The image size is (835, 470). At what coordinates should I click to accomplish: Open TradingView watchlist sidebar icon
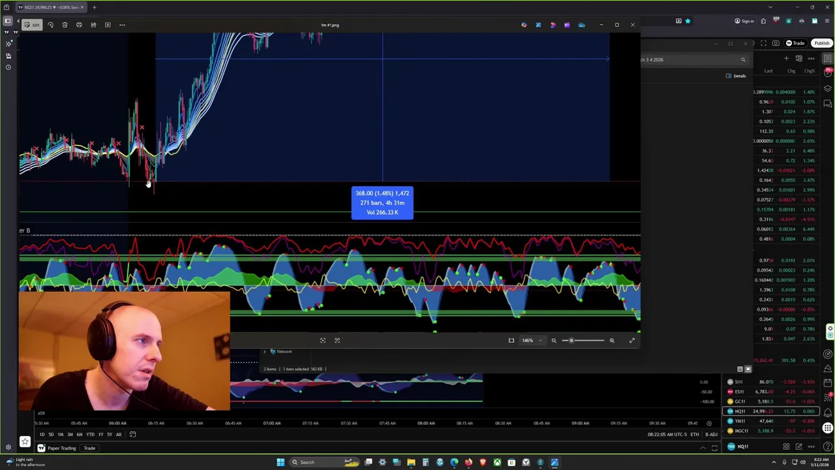pos(828,59)
